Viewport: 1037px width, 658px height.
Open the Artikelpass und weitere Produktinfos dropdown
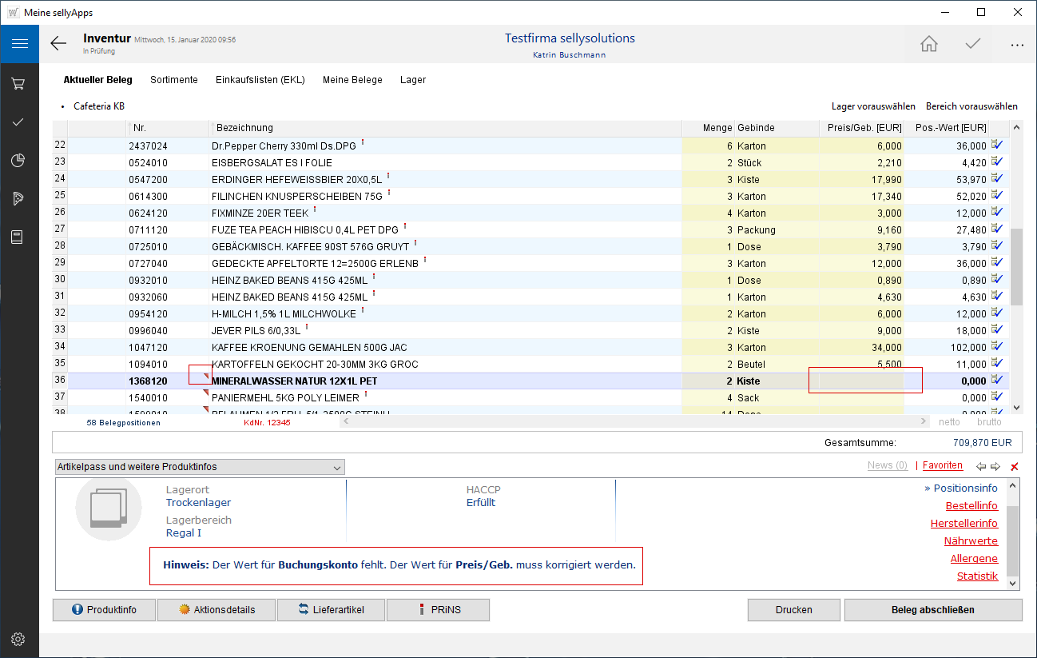coord(200,467)
